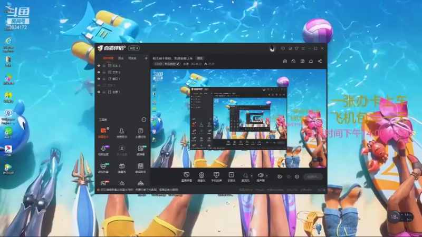The height and width of the screenshot is (237, 422).
Task: Open the 弹幕秀 TV-shaped tool
Action: (x=122, y=168)
